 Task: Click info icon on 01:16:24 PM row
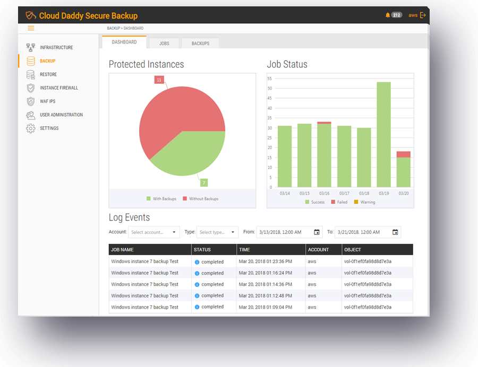click(197, 273)
